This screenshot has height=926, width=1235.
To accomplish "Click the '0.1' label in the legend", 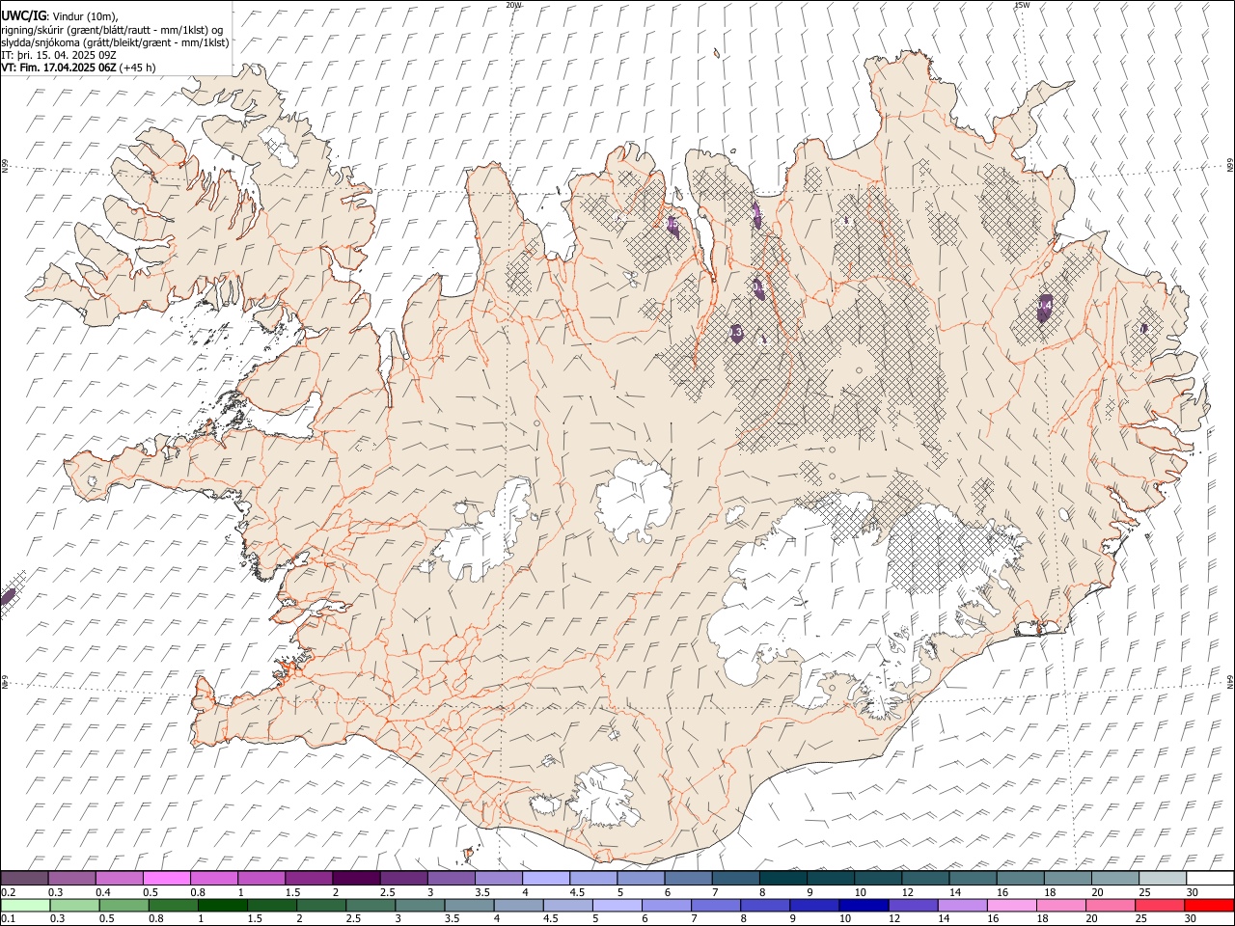I will 9,918.
